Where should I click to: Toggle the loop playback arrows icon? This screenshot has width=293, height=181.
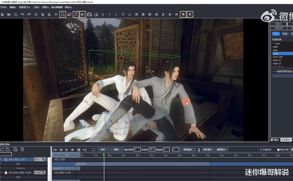pyautogui.click(x=93, y=150)
